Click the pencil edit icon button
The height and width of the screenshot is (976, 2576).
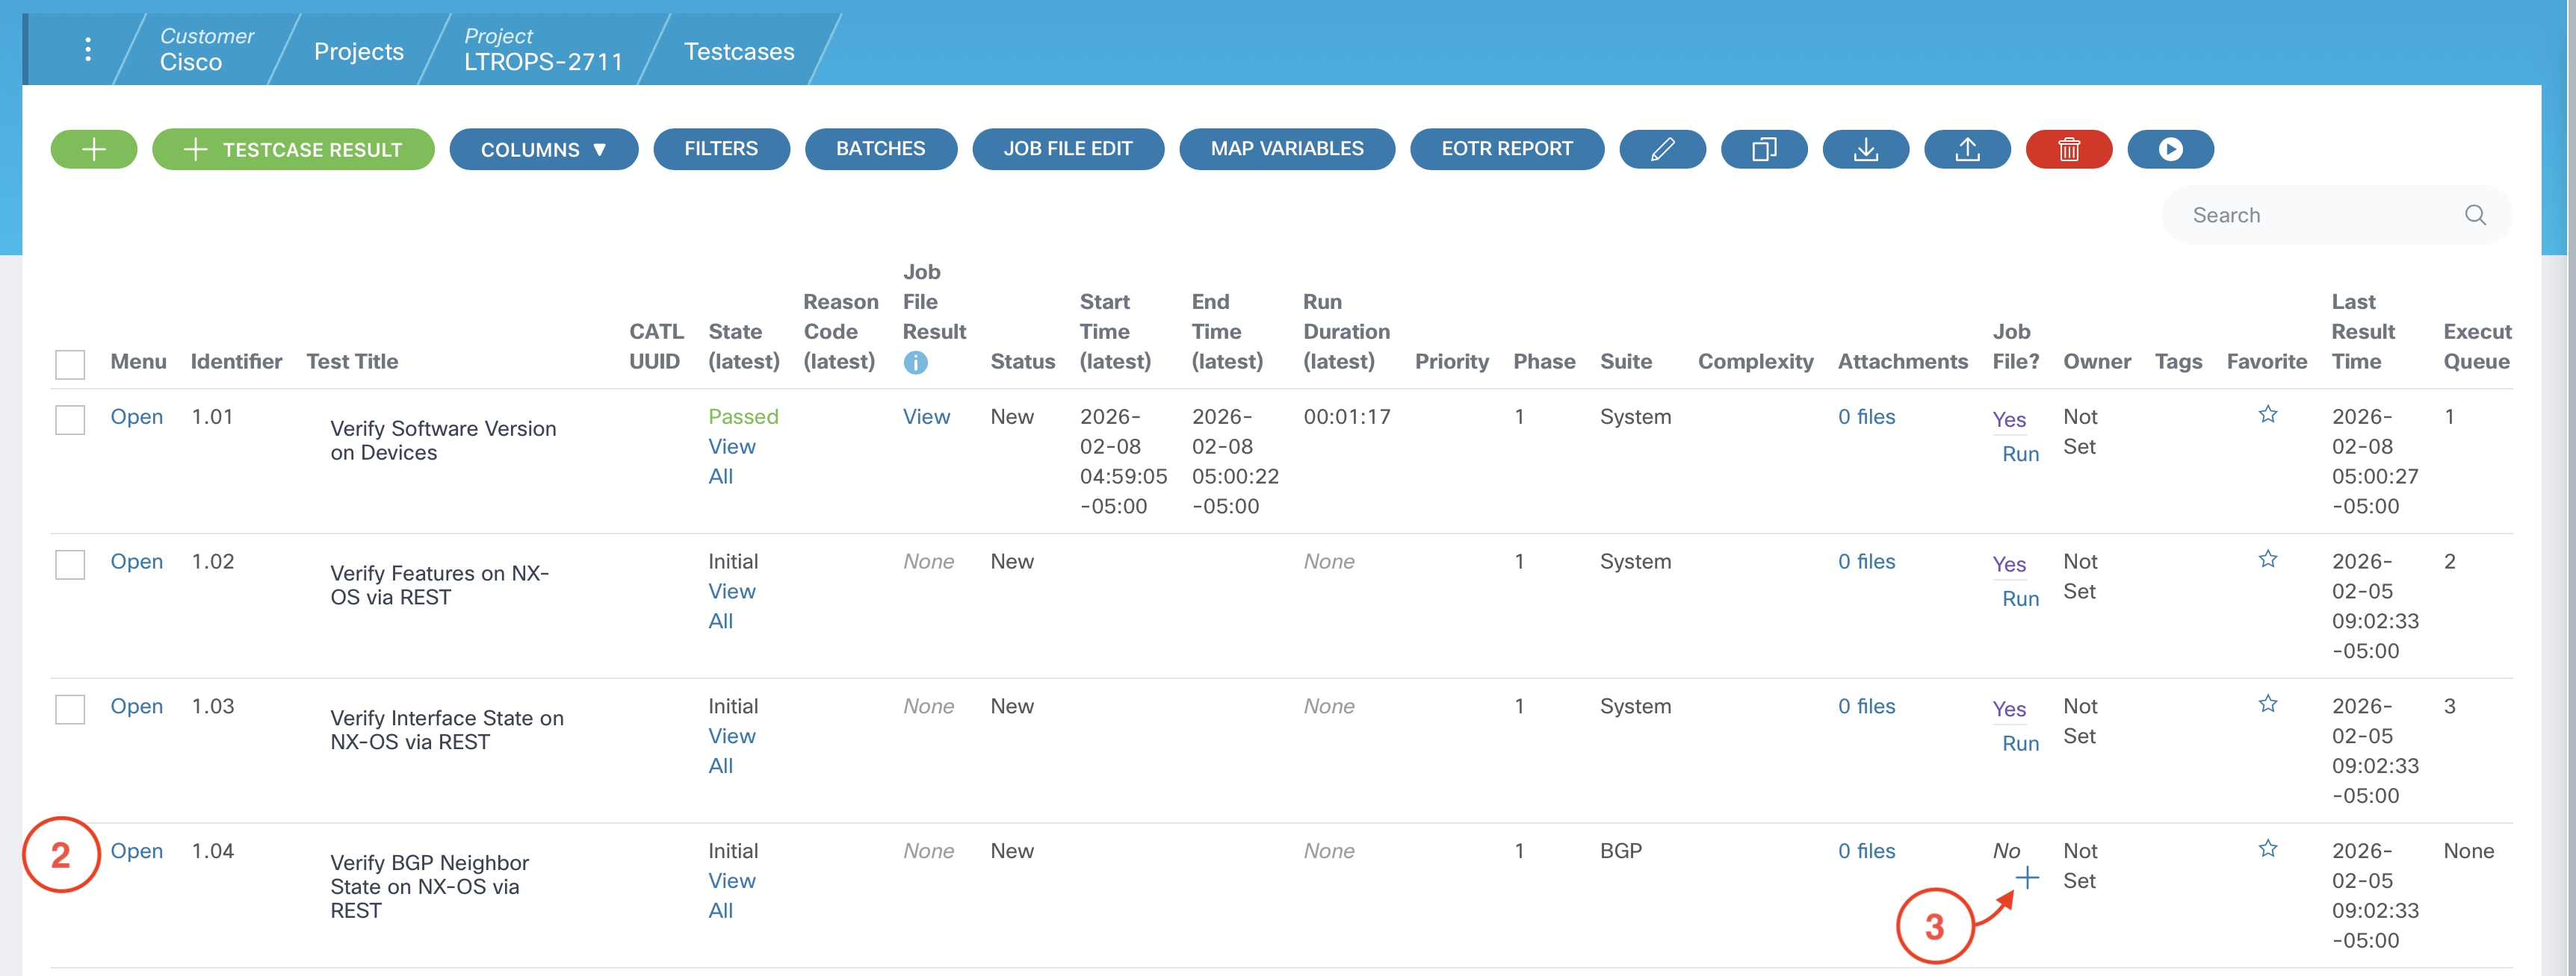pyautogui.click(x=1661, y=150)
